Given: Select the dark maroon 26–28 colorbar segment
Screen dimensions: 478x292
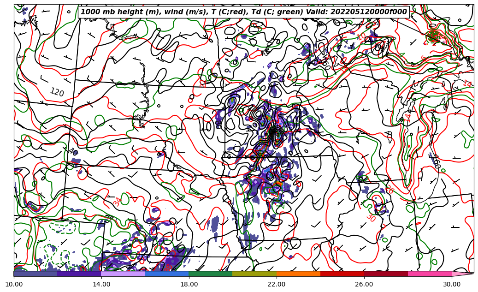Looking at the screenshot, I should pos(386,274).
